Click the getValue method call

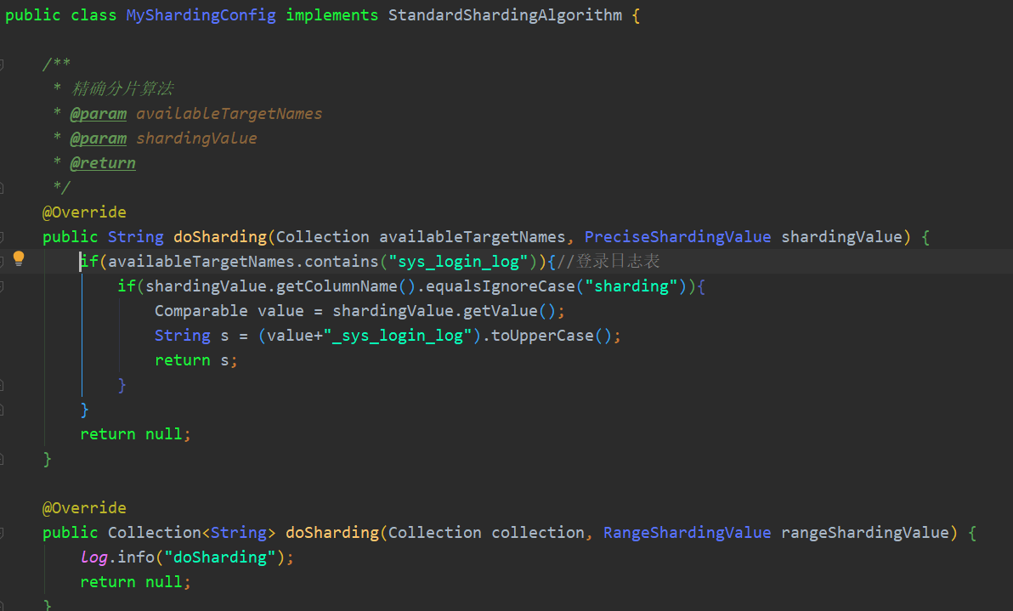pos(500,311)
